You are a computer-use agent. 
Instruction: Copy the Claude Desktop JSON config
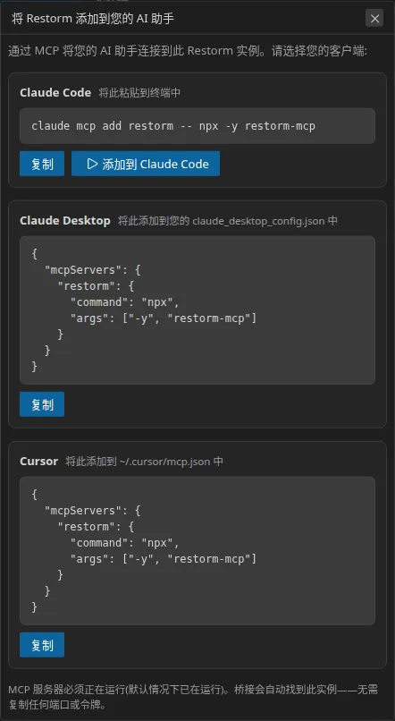point(42,404)
